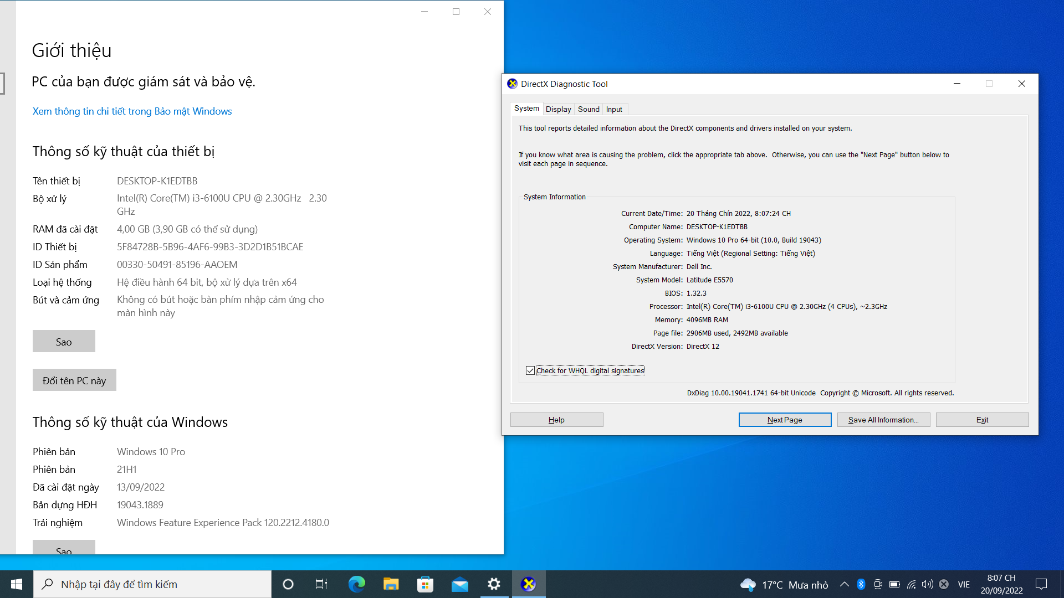Toggle Check for WHQL digital signatures

tap(530, 370)
